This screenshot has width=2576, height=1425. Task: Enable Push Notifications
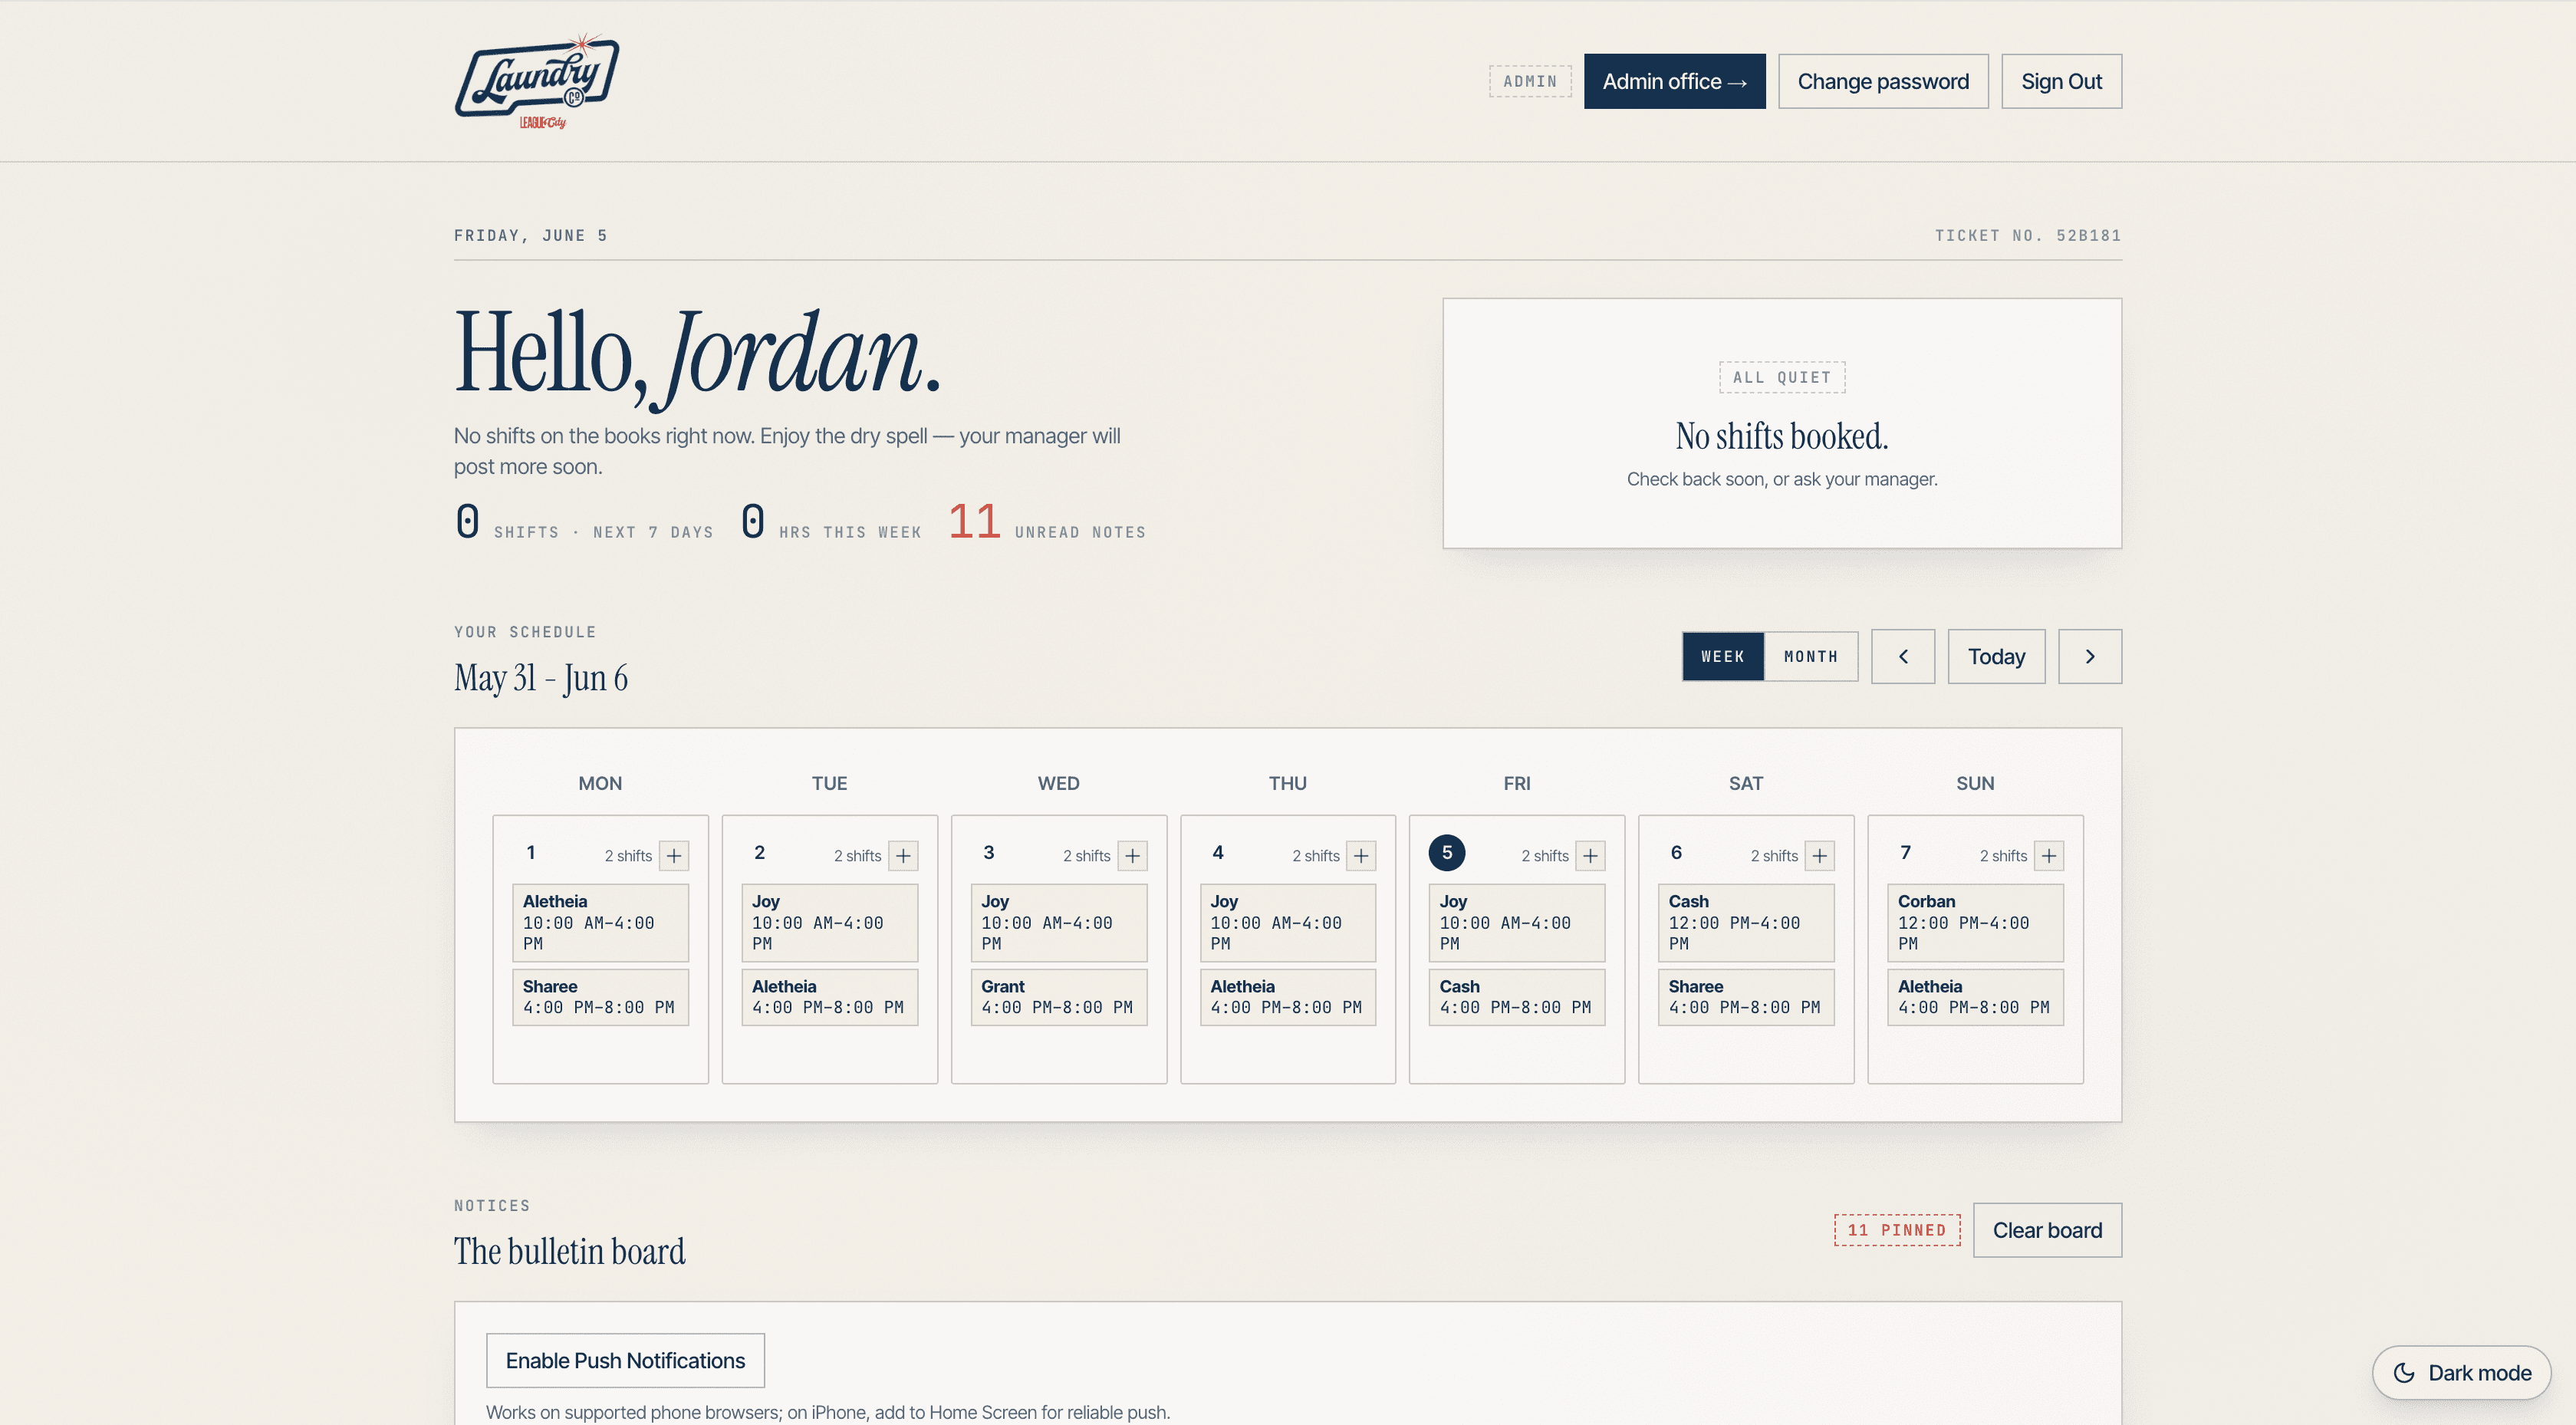click(625, 1361)
